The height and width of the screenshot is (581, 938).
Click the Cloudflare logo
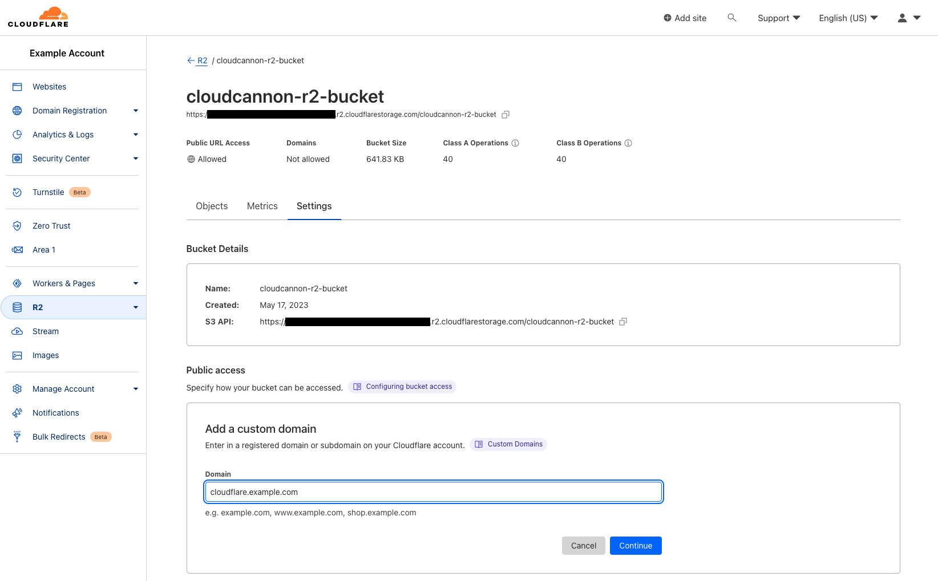38,17
